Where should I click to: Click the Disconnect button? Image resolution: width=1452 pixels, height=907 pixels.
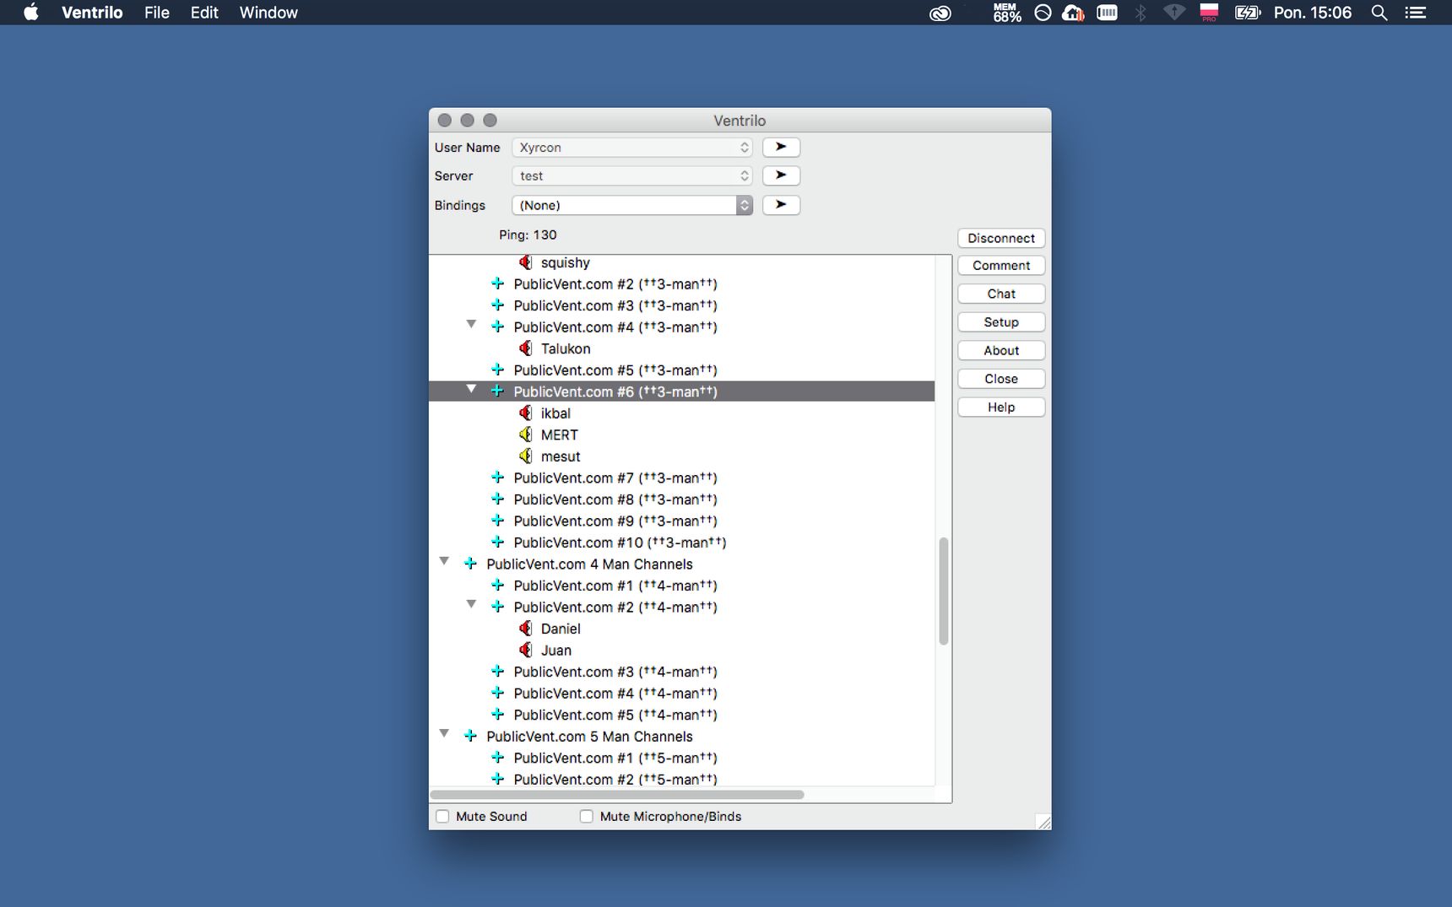click(1001, 238)
